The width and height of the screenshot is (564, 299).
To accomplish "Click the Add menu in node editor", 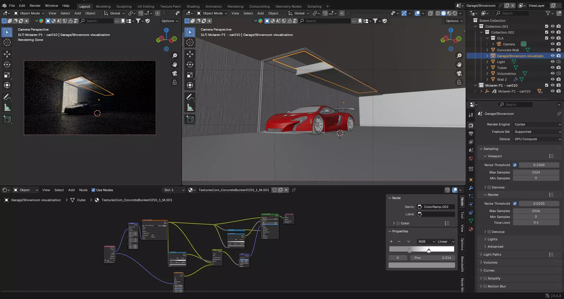I will [71, 190].
